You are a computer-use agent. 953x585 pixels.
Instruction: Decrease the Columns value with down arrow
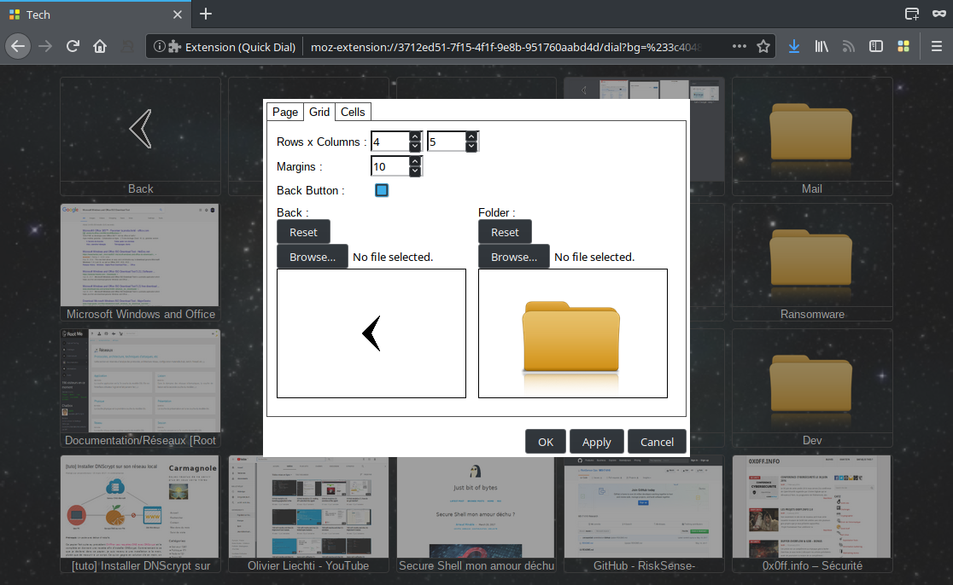pyautogui.click(x=471, y=147)
